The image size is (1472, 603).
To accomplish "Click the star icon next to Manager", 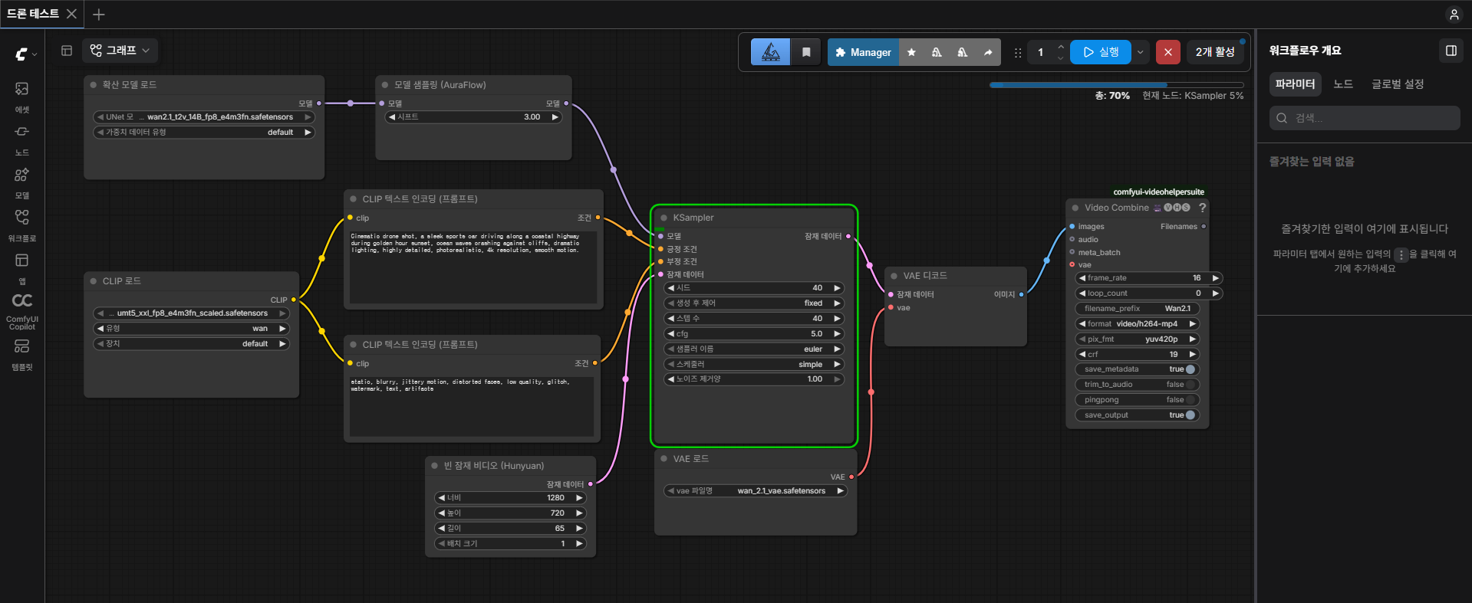I will (911, 52).
